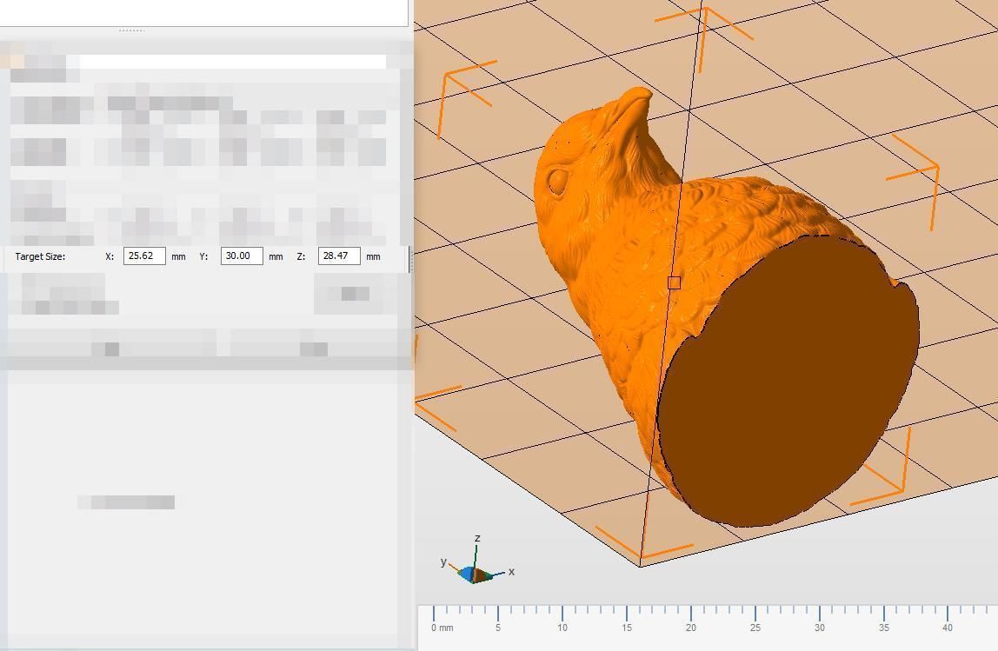Edit the Target Size Y value 30.00
Viewport: 998px width, 651px height.
(242, 256)
